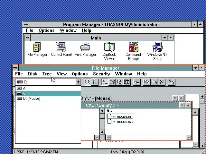Choose D: [Mouse] from drive list
This screenshot has width=206, height=154.
[48, 98]
